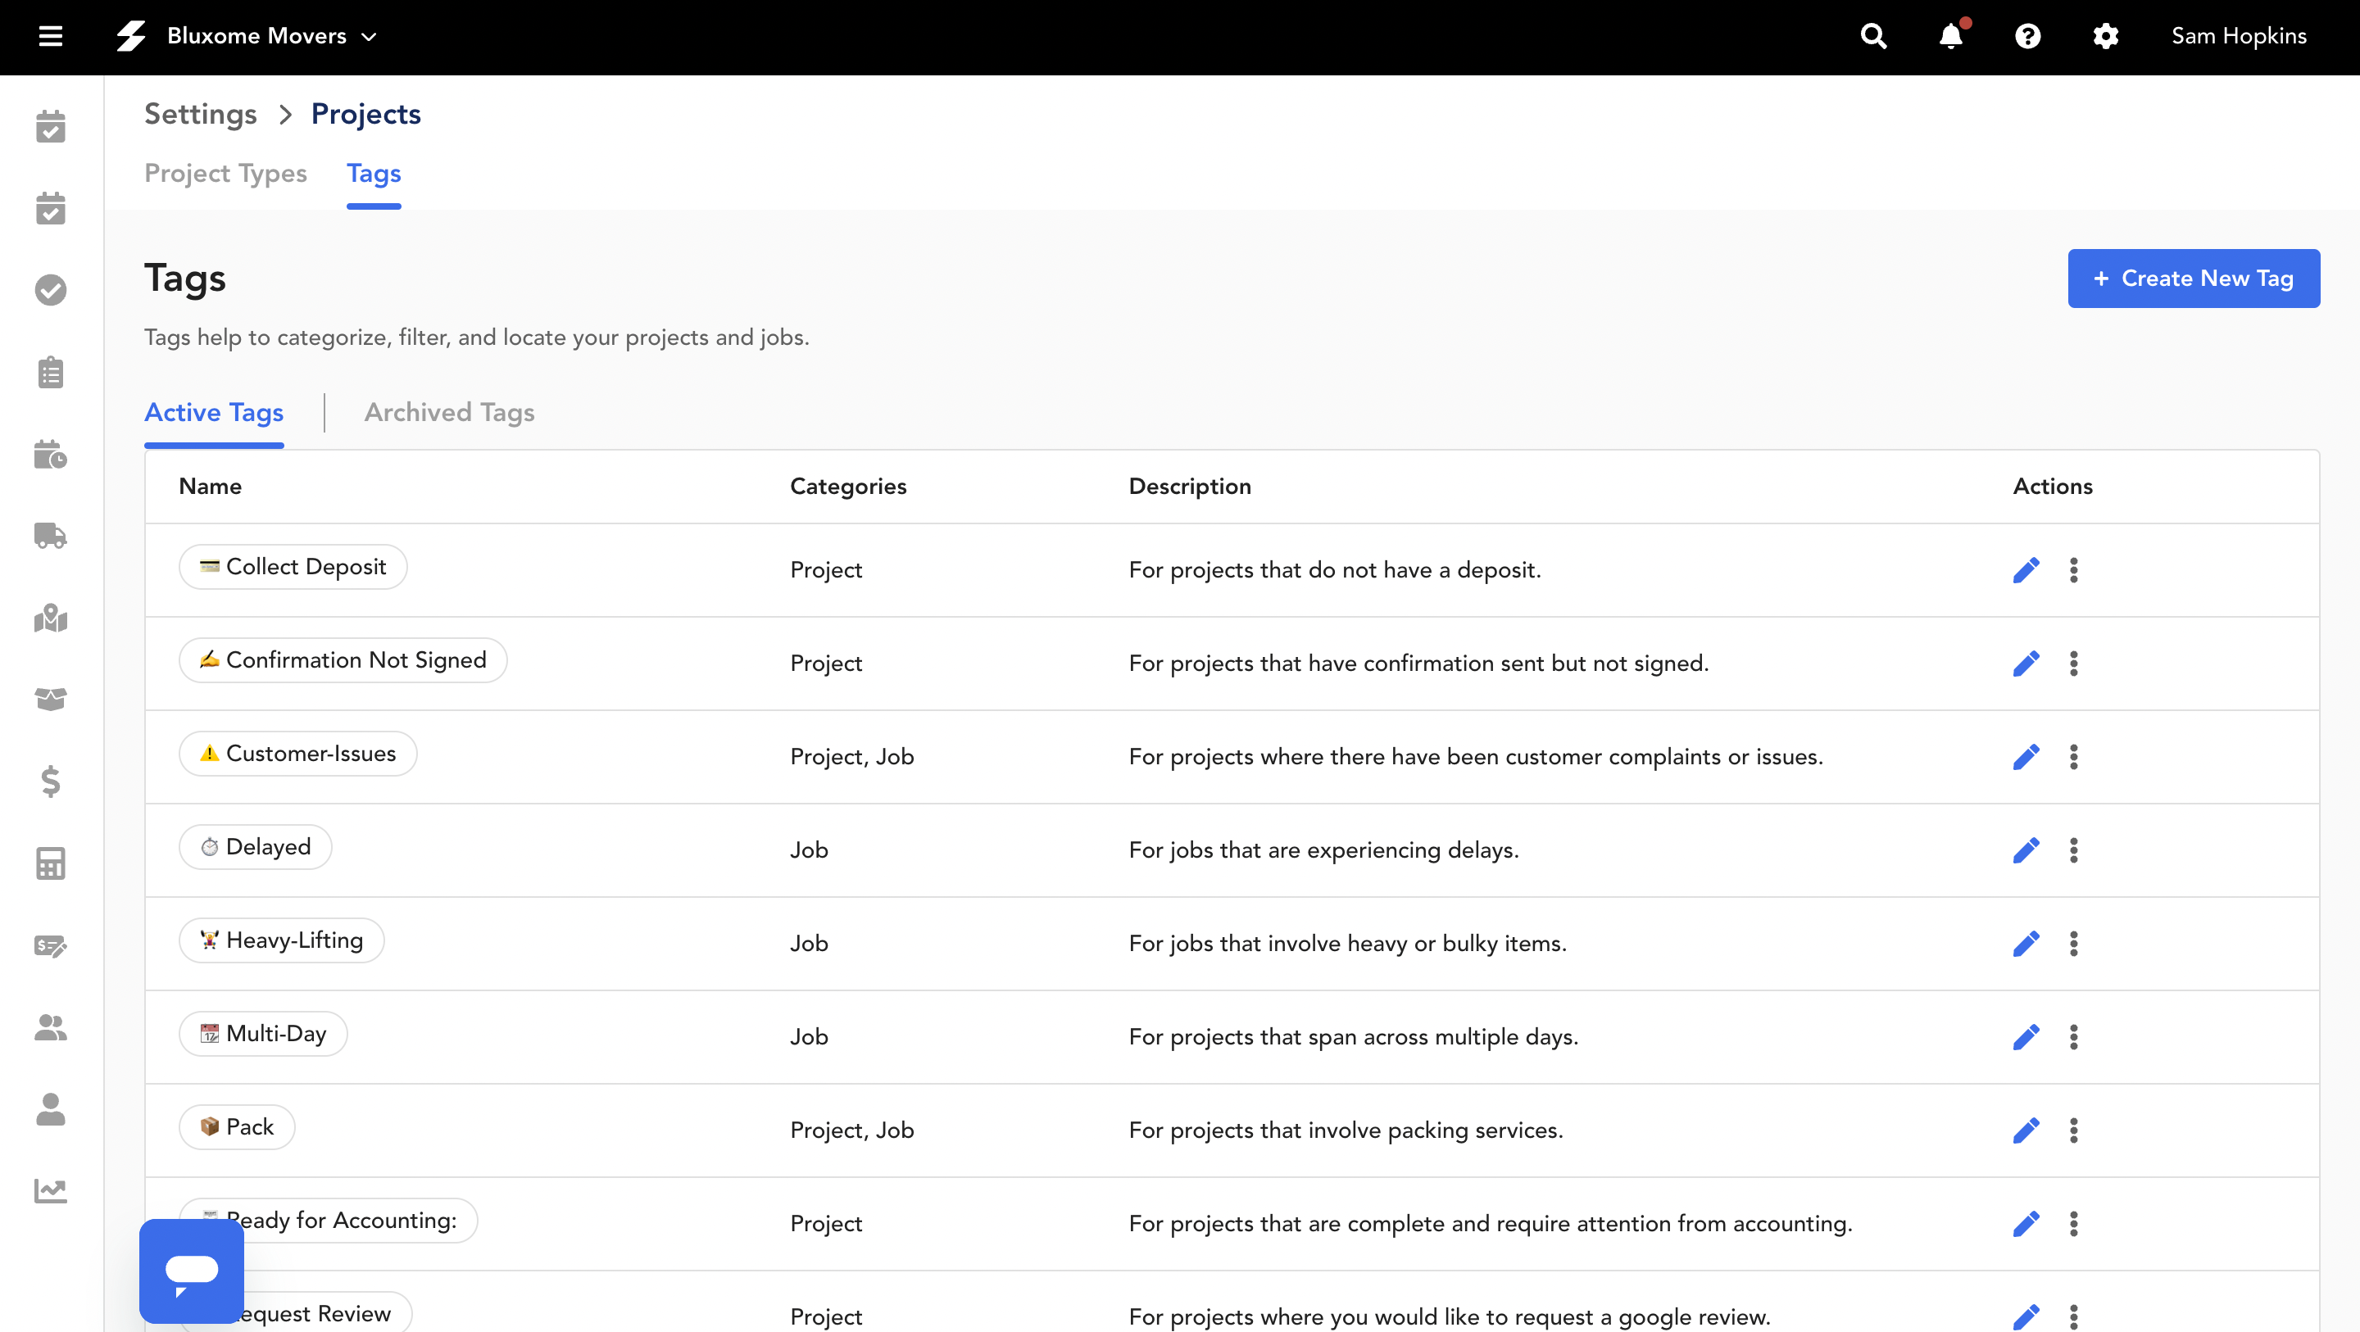Screen dimensions: 2360x1332
Task: Switch to Project Types tab
Action: pyautogui.click(x=225, y=173)
